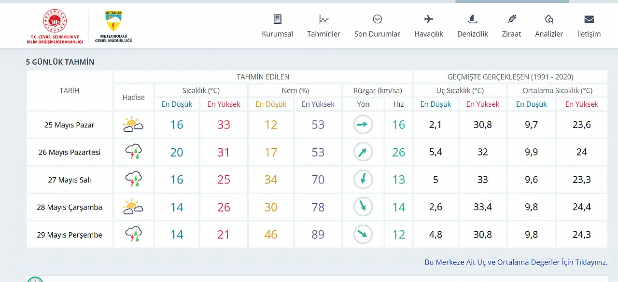Click the ministry emblem logo
This screenshot has height=282, width=618.
click(x=55, y=21)
